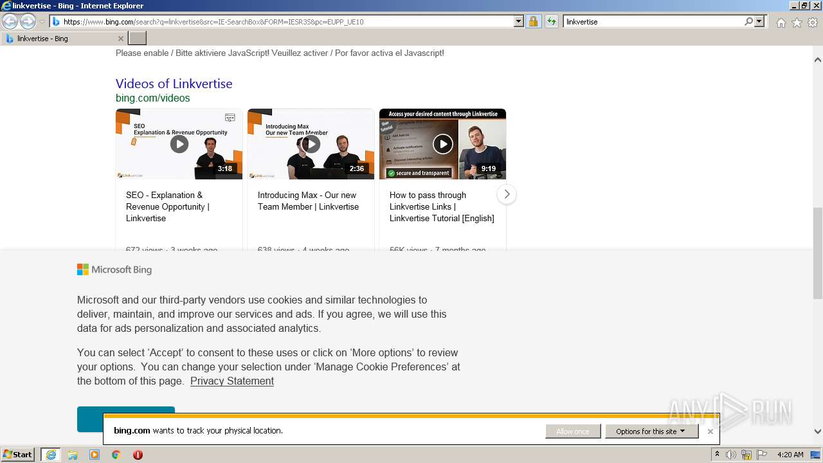
Task: Switch to Internet Explorer in the taskbar
Action: 51,455
